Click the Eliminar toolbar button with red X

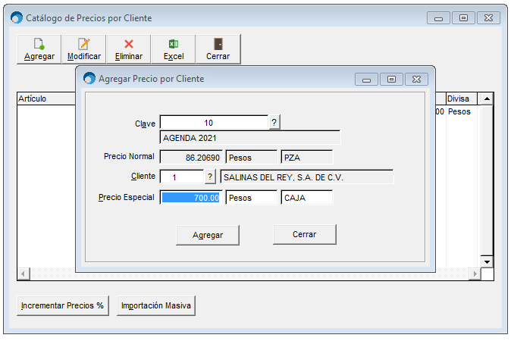pyautogui.click(x=129, y=49)
